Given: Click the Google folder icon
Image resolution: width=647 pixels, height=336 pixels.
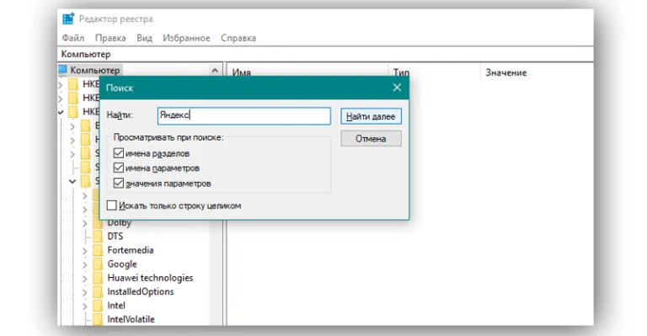Looking at the screenshot, I should coord(98,264).
